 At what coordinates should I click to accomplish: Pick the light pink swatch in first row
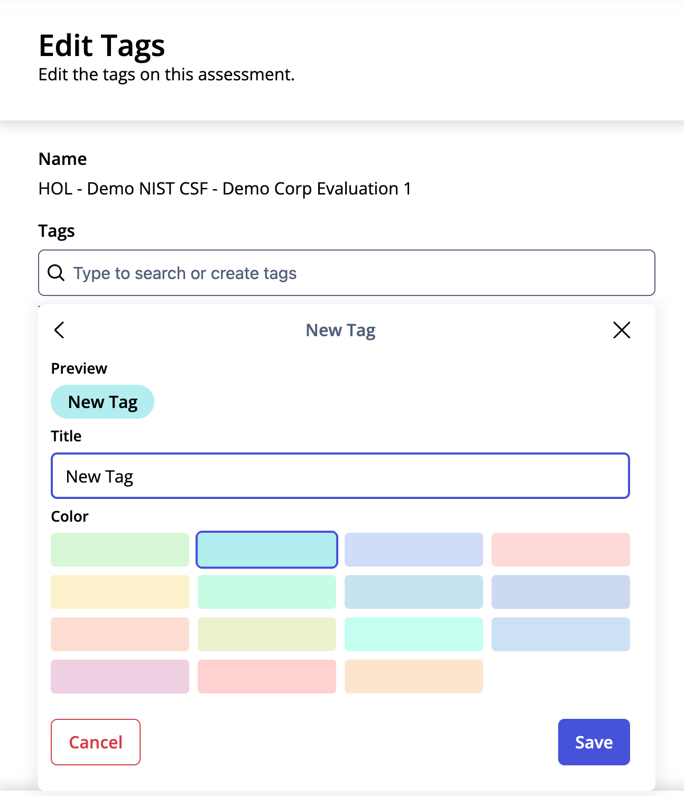561,550
